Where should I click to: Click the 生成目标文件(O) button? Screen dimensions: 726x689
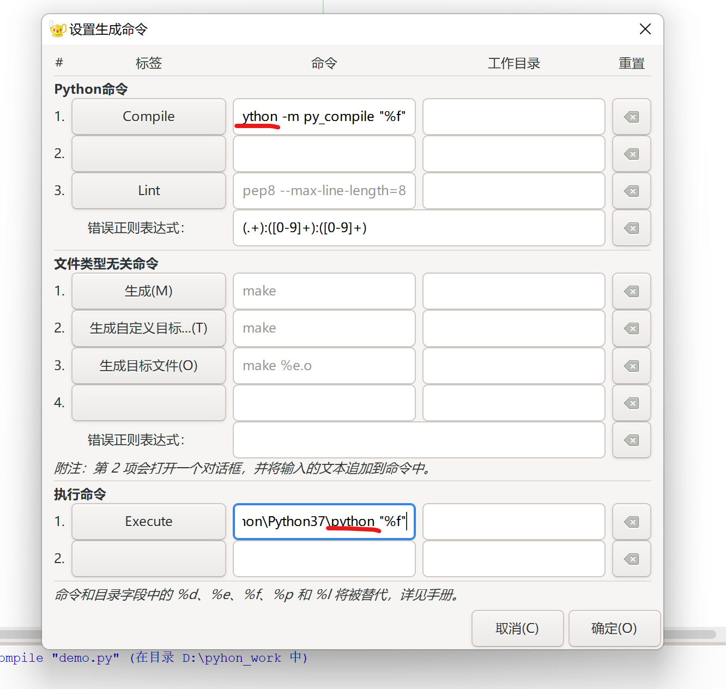(x=148, y=366)
